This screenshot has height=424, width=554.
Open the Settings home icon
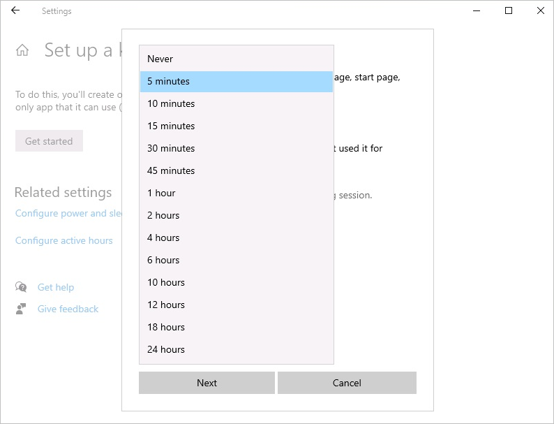pyautogui.click(x=22, y=50)
